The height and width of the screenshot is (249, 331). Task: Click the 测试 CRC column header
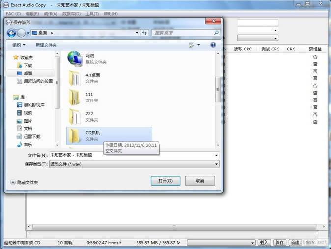point(271,49)
